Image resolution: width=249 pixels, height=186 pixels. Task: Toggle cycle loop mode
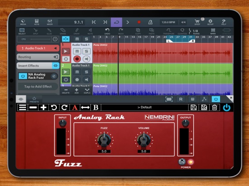[x=116, y=22]
